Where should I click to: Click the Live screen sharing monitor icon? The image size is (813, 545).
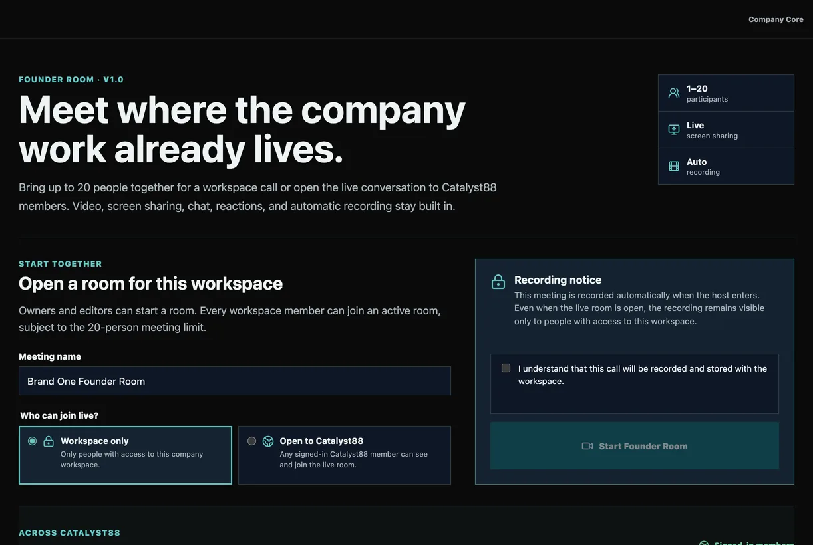coord(674,130)
